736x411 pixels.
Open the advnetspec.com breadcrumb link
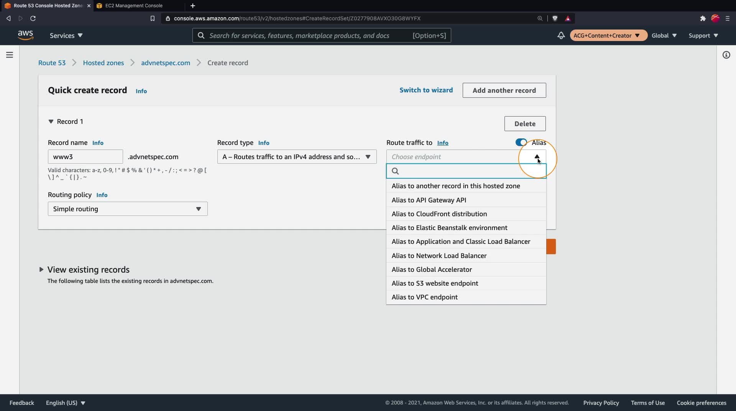tap(166, 63)
